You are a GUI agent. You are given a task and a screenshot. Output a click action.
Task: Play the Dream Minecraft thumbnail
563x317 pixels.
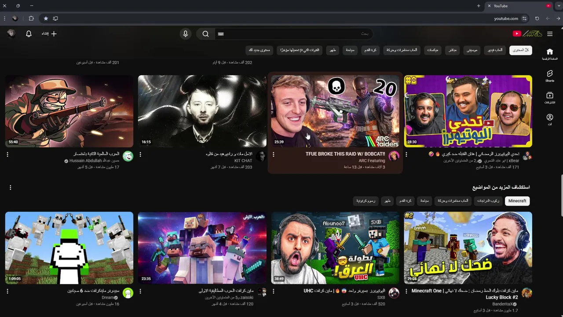click(69, 248)
